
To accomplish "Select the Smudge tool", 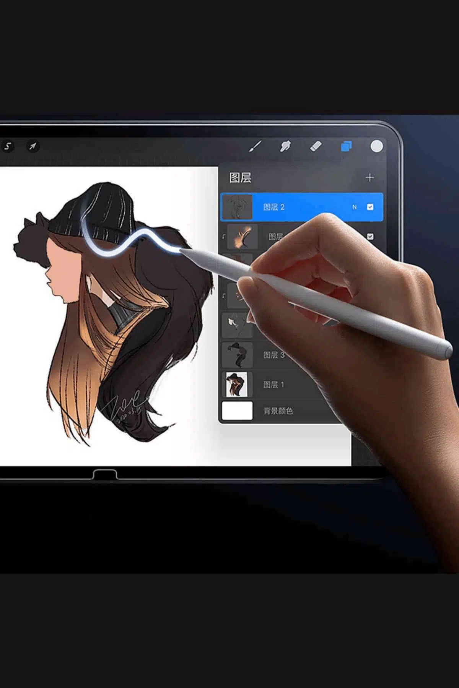I will [x=285, y=146].
